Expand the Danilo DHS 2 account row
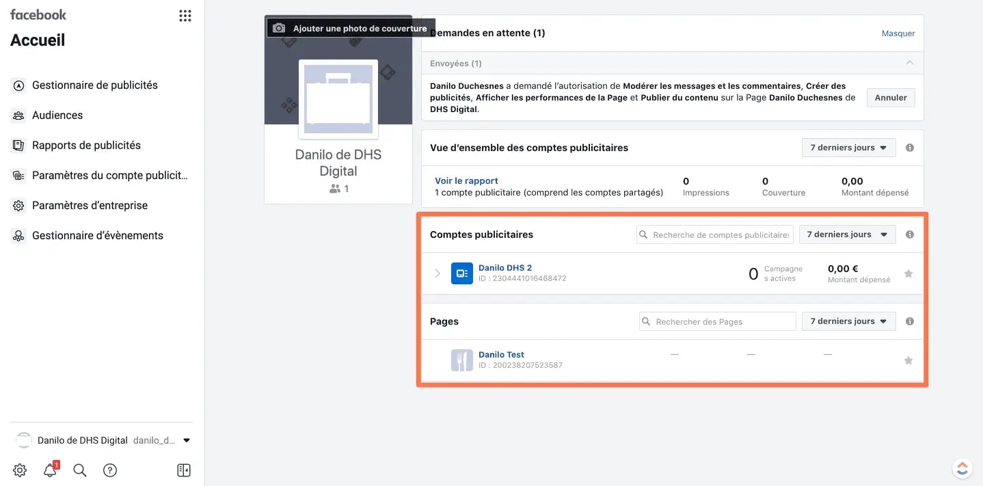Screen dimensions: 983x486 click(437, 273)
